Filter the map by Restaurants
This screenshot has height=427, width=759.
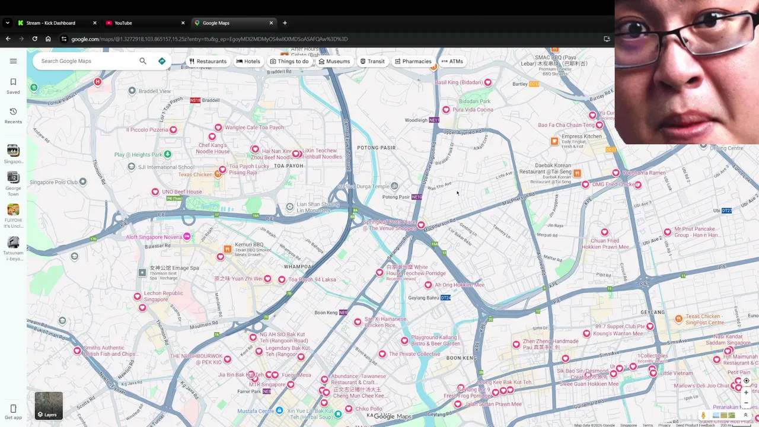pos(208,61)
